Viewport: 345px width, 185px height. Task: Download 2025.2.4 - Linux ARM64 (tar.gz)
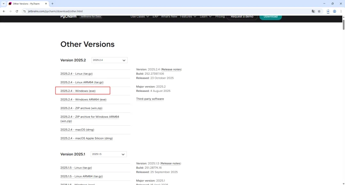[82, 82]
